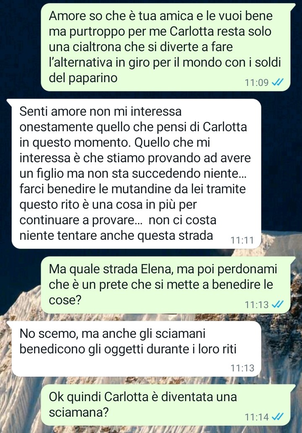Tap the dark blue sky beside the first message
The image size is (302, 433).
pyautogui.click(x=19, y=47)
